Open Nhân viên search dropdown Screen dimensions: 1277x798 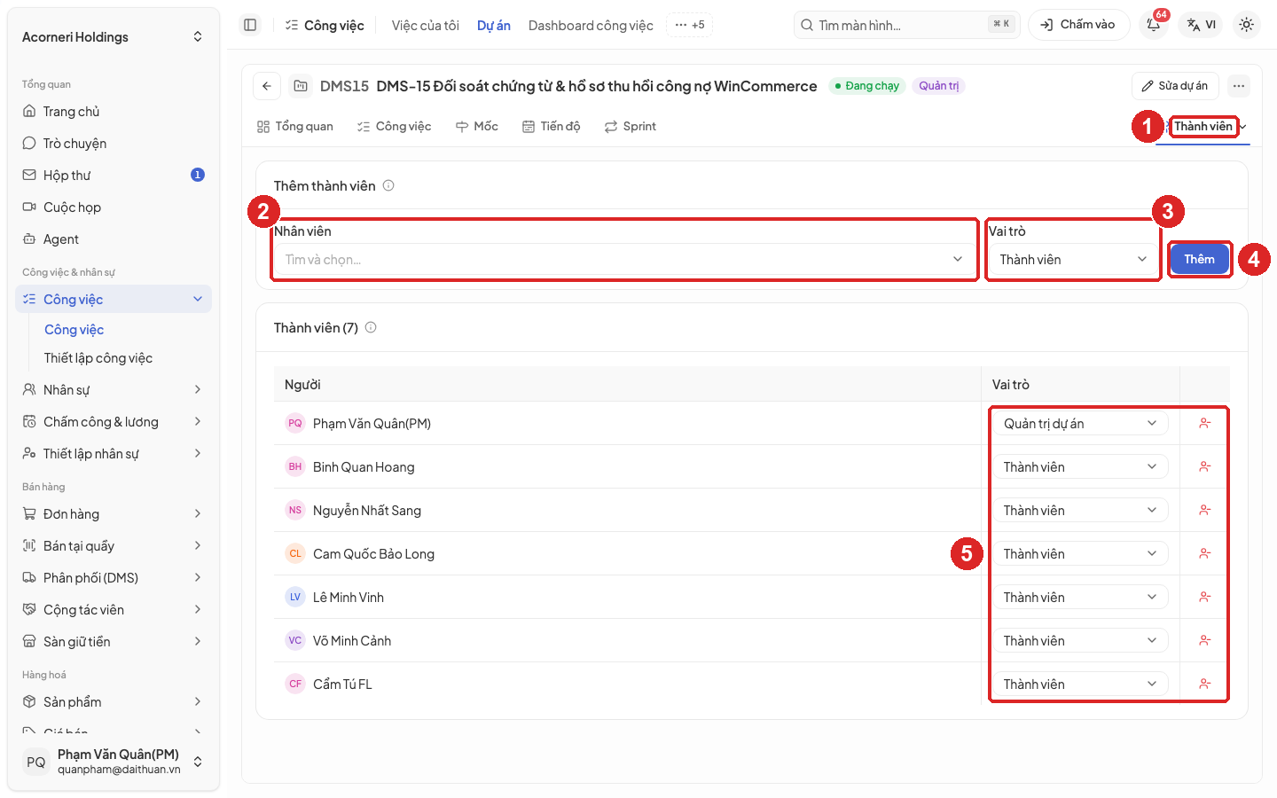[624, 260]
